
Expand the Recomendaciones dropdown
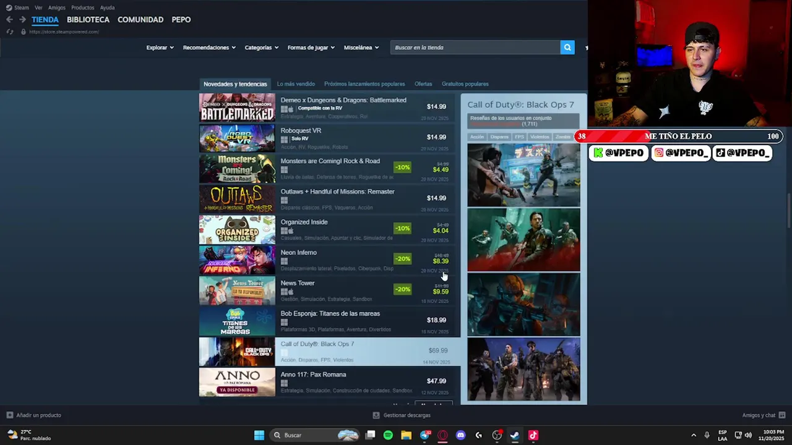coord(209,48)
